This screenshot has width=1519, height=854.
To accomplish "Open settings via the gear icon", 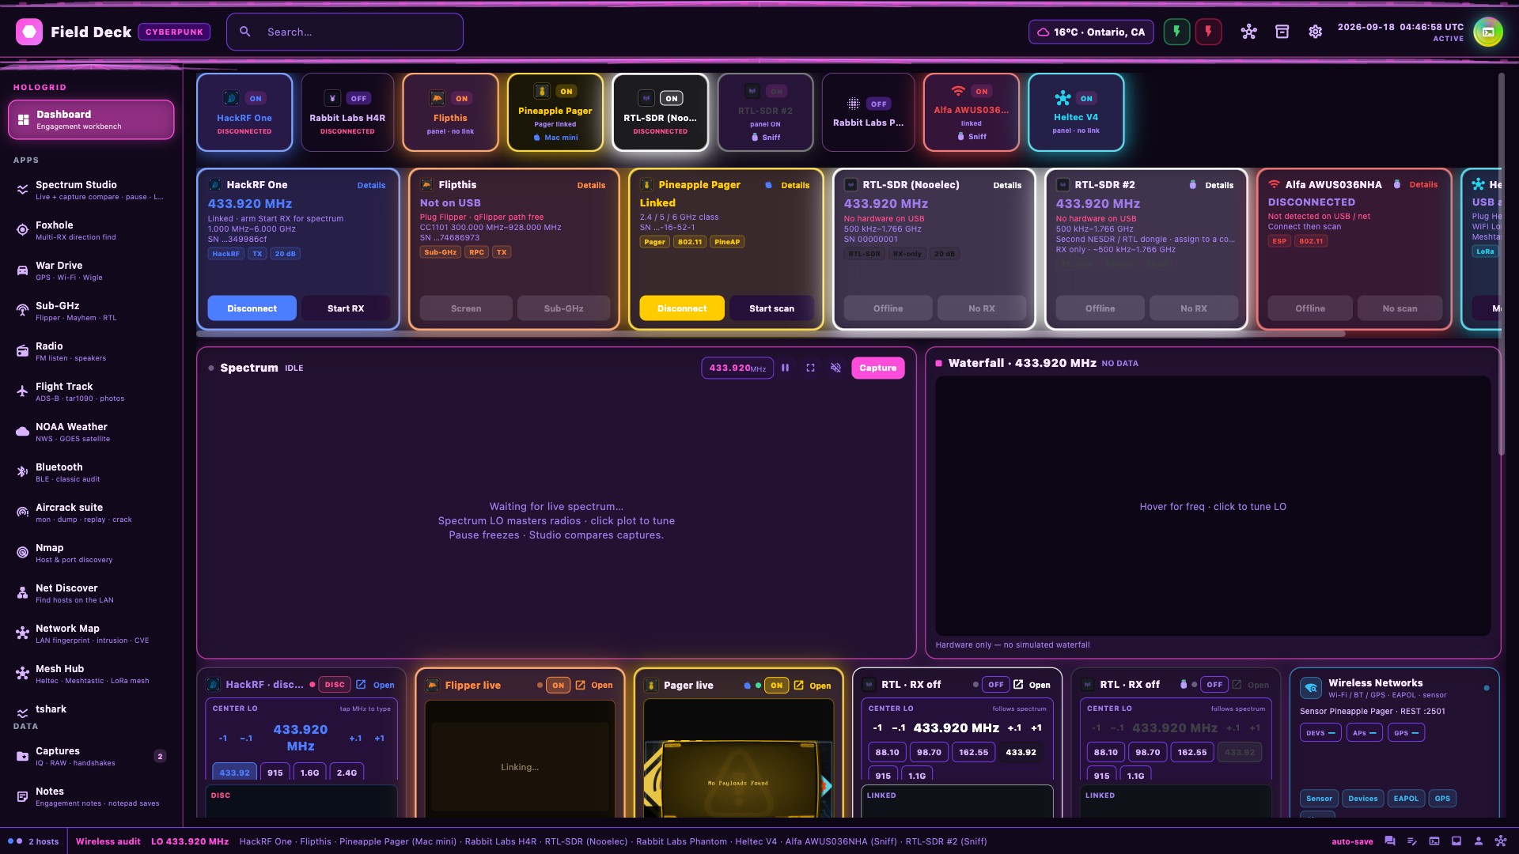I will (1315, 32).
